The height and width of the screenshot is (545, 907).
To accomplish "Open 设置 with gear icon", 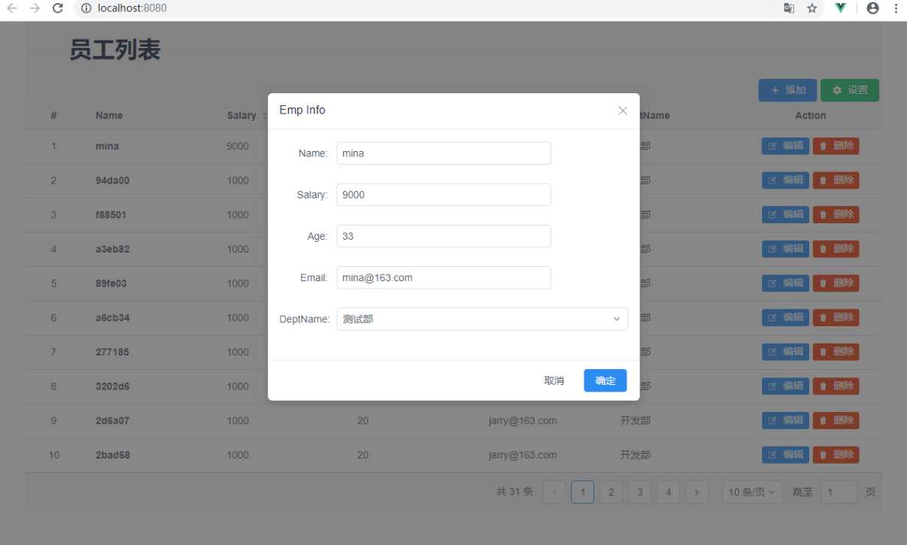I will pyautogui.click(x=850, y=90).
